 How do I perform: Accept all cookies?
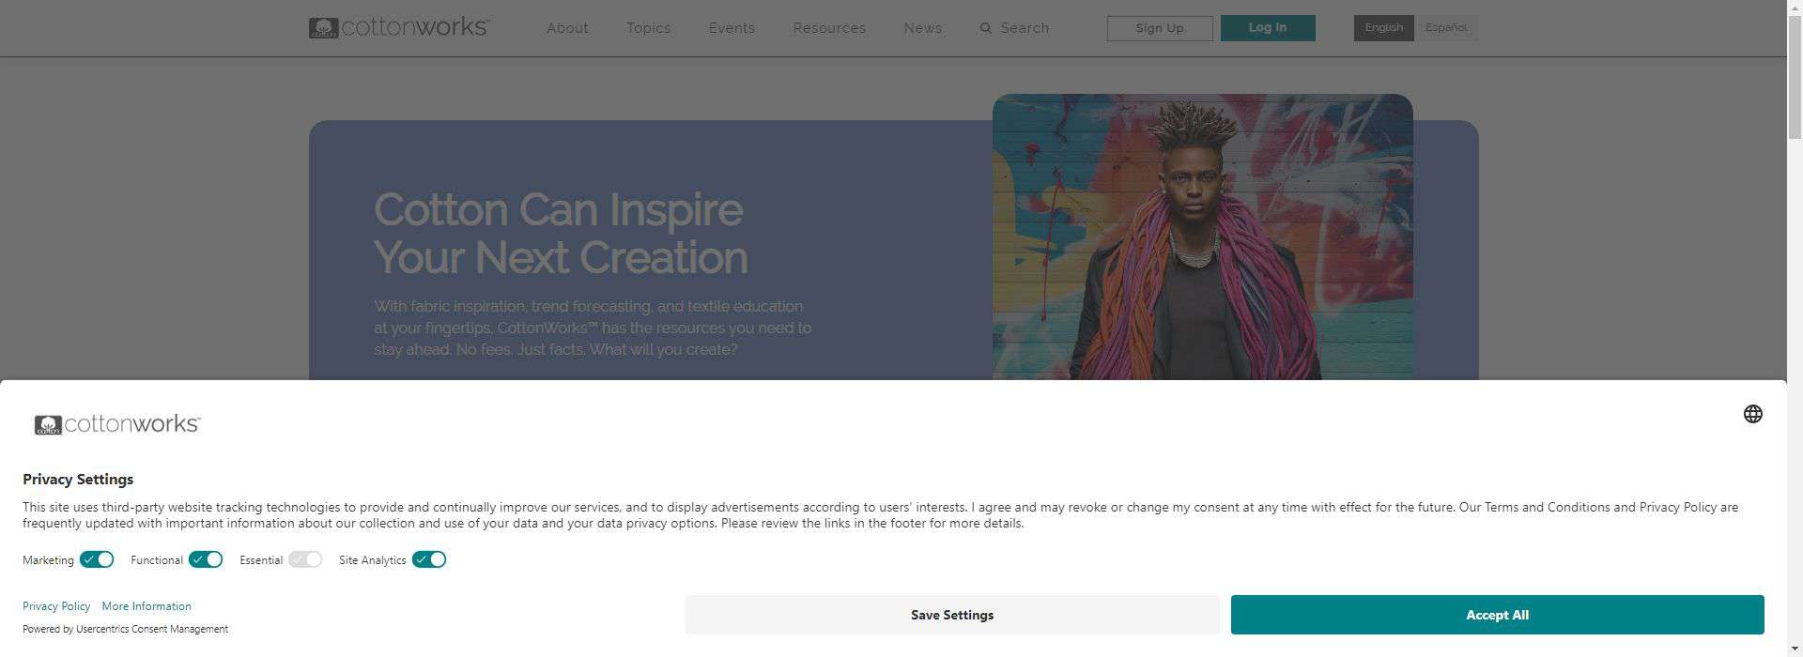point(1497,615)
